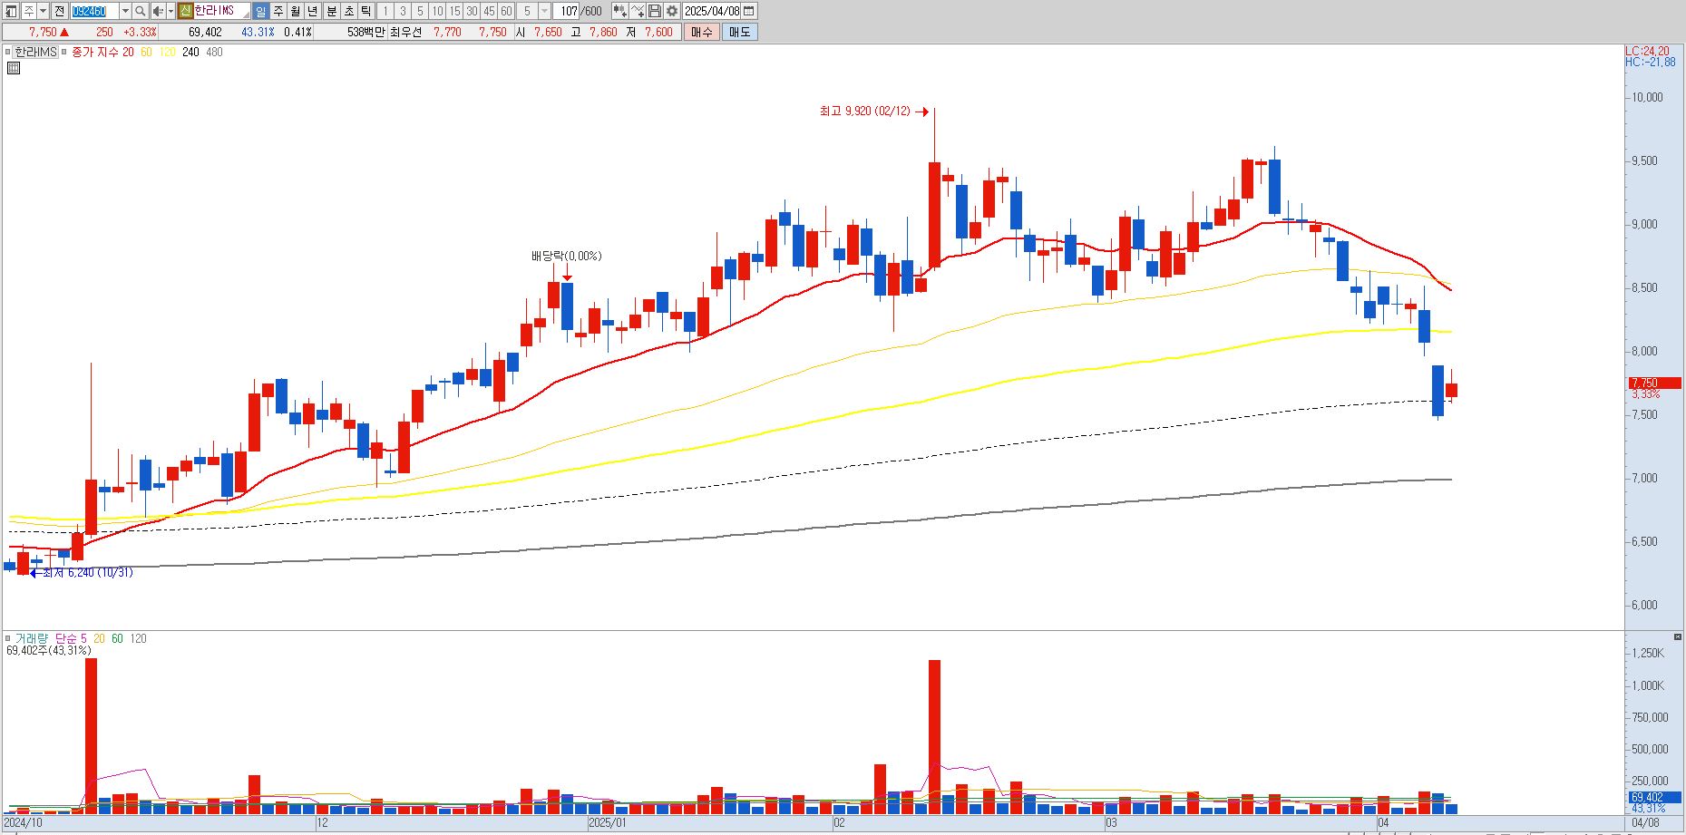Select the 일 daily period toggle
This screenshot has height=835, width=1686.
tap(260, 11)
